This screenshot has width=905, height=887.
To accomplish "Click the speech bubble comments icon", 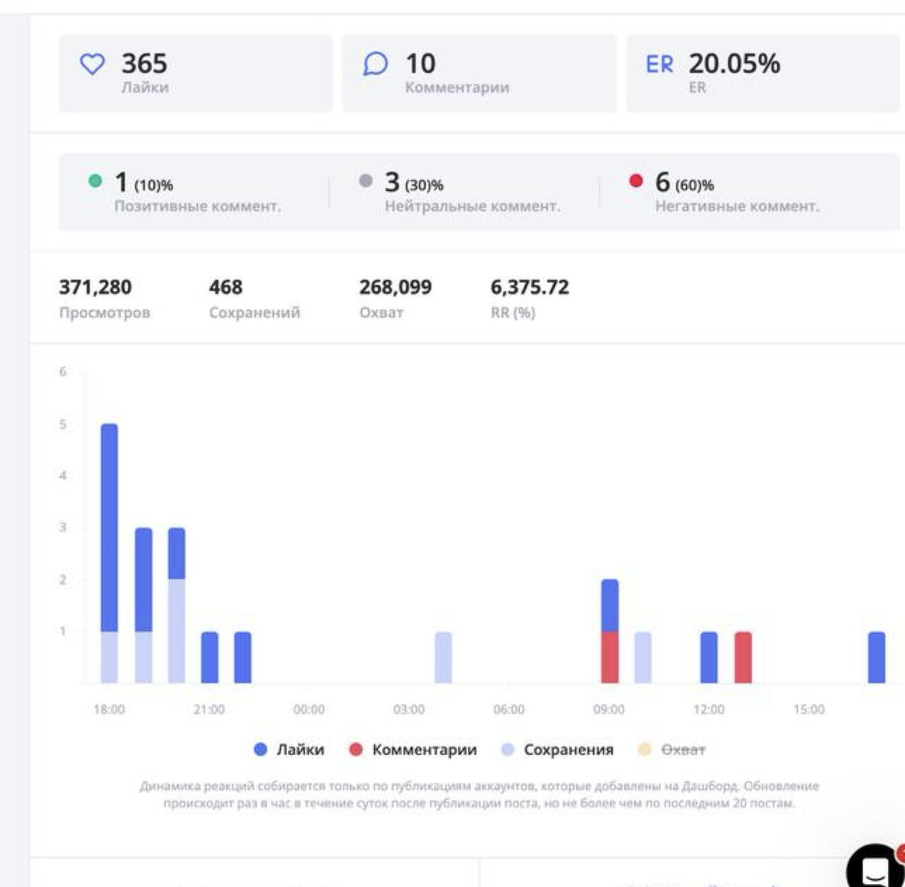I will (375, 65).
